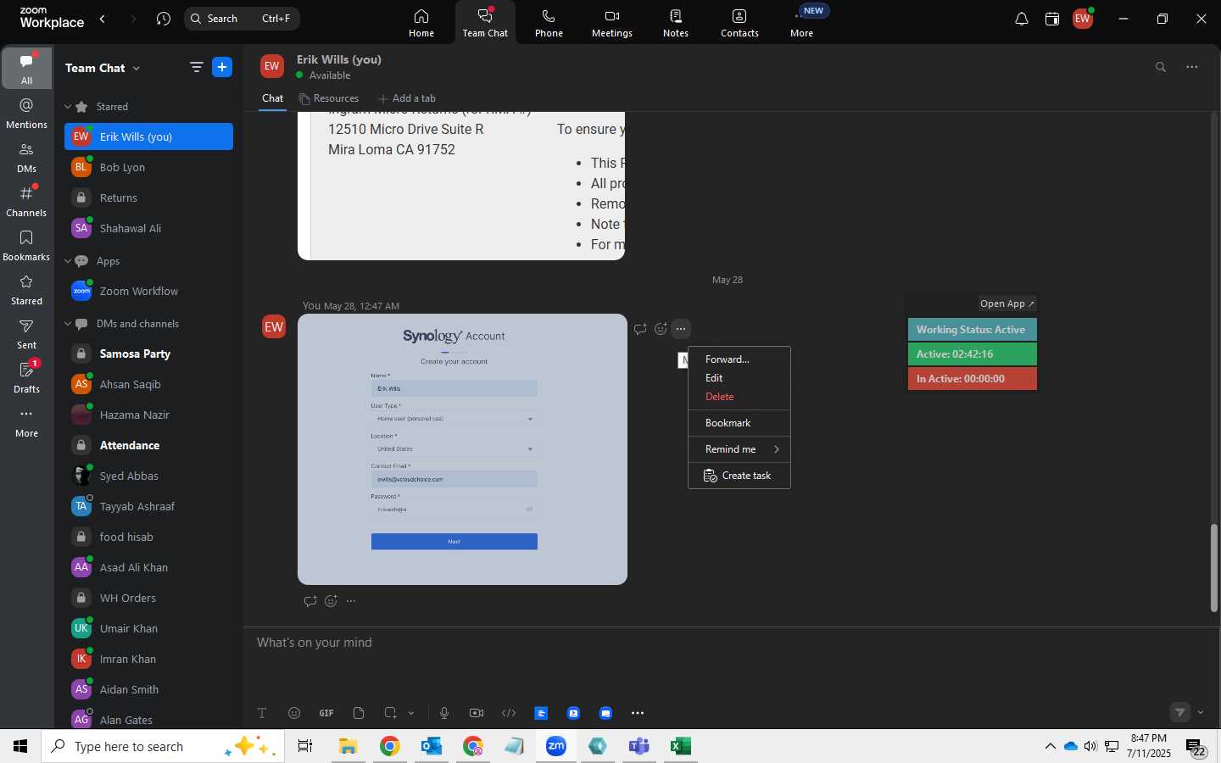Image resolution: width=1221 pixels, height=763 pixels.
Task: Open the Samosa Party channel
Action: [148, 354]
